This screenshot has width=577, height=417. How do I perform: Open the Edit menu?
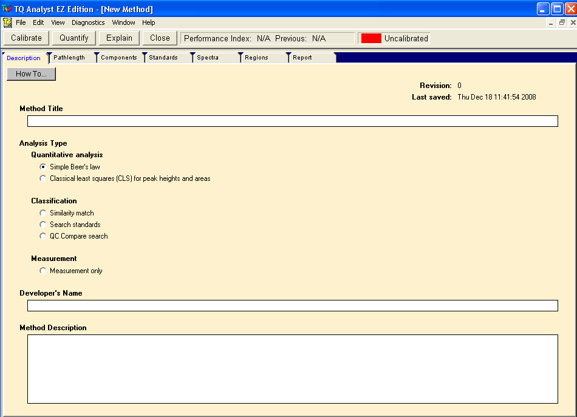point(38,22)
